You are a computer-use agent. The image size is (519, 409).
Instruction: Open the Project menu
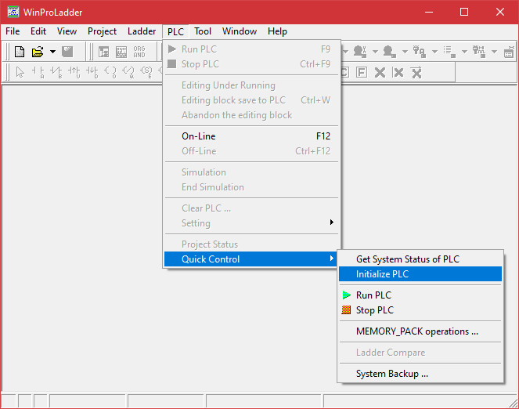(x=102, y=31)
